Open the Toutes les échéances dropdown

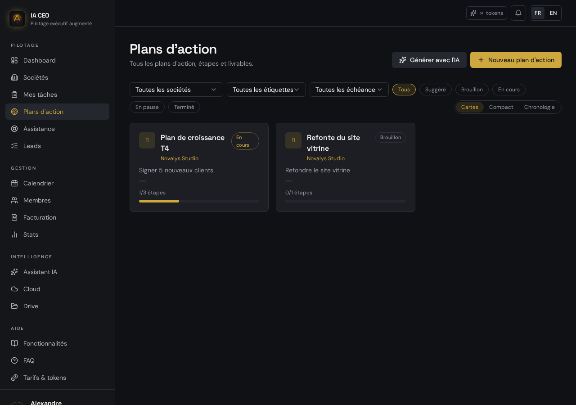(x=349, y=90)
